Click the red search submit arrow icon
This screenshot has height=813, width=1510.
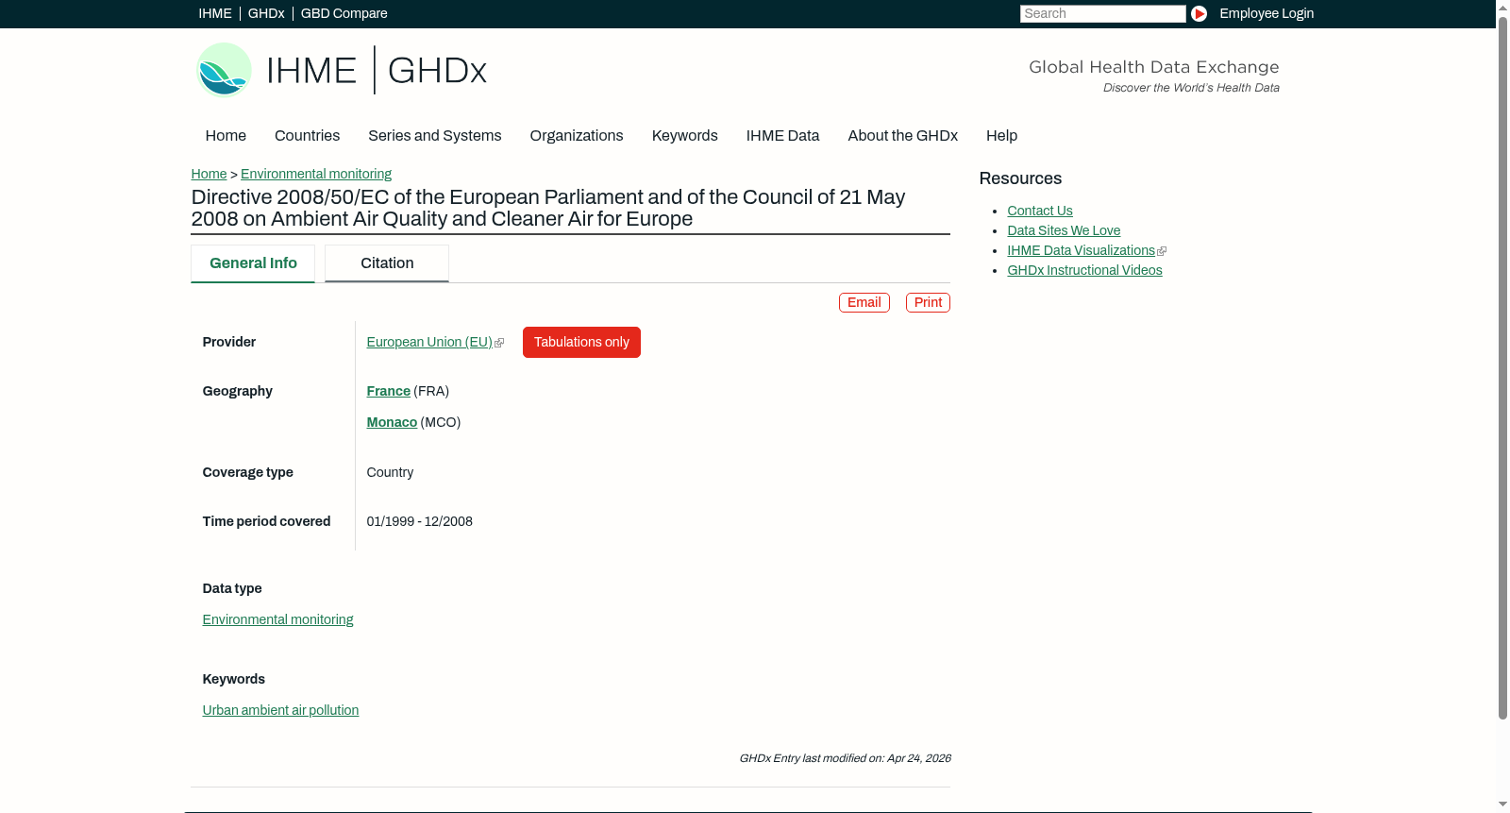[1199, 13]
